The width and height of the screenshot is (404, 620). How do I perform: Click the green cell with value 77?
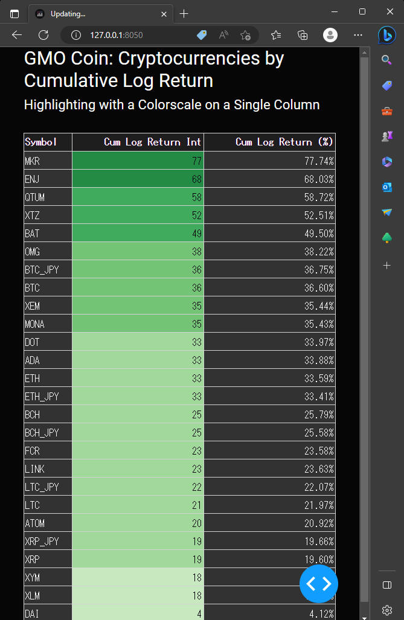click(138, 161)
